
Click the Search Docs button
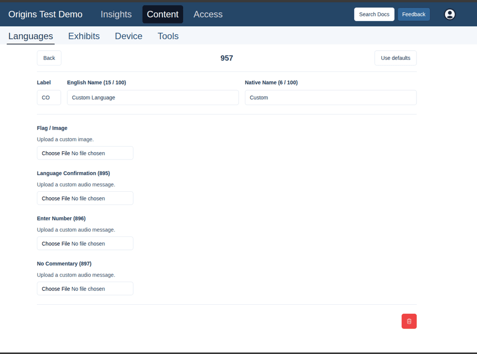374,14
